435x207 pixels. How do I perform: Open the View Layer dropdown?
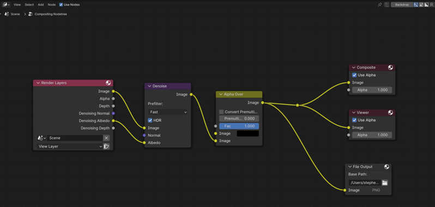pos(70,147)
